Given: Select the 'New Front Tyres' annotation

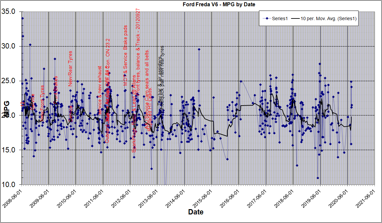Looking at the screenshot, I should (x=43, y=103).
